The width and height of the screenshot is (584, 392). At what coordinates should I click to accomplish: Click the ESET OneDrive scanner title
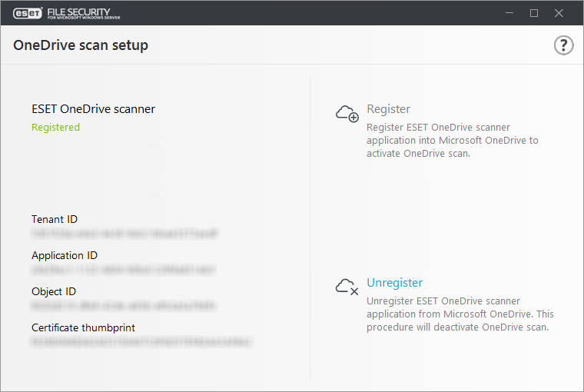tap(93, 109)
